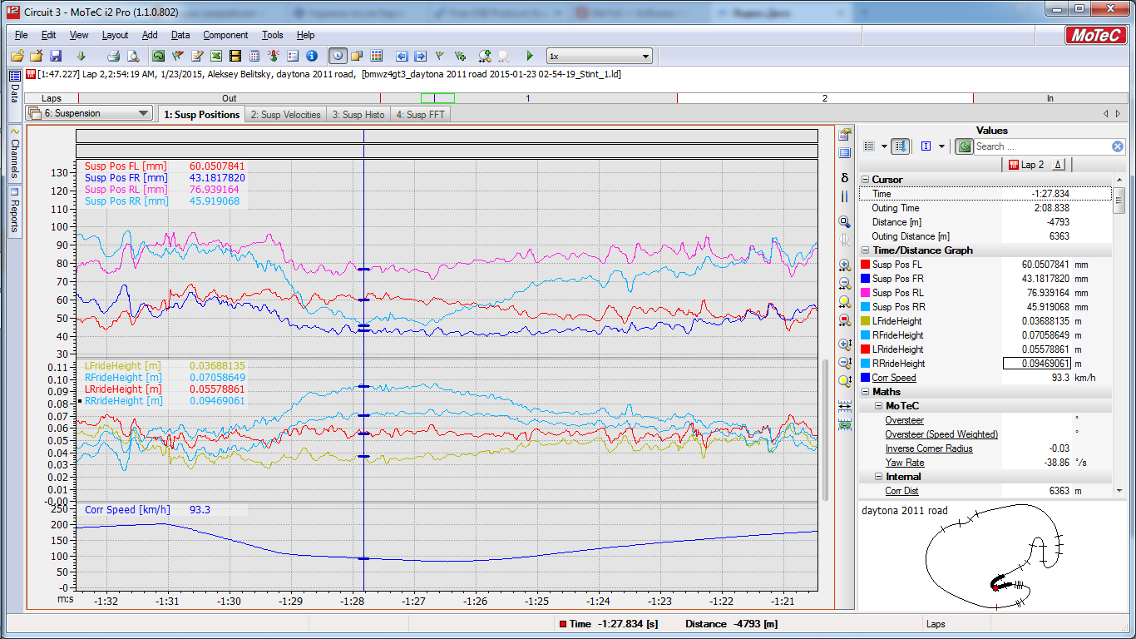Click the Excel export icon in the toolbar
The width and height of the screenshot is (1136, 639).
pos(216,56)
